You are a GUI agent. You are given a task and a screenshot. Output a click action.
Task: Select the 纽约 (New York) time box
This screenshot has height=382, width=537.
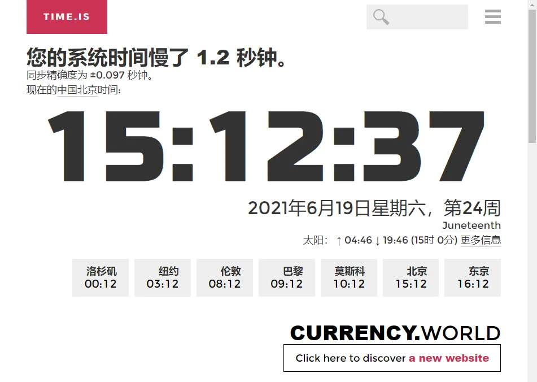coord(162,277)
